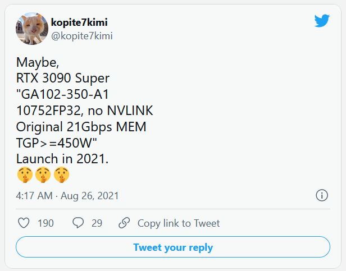
Task: Like the tweet with the heart icon
Action: [x=24, y=223]
